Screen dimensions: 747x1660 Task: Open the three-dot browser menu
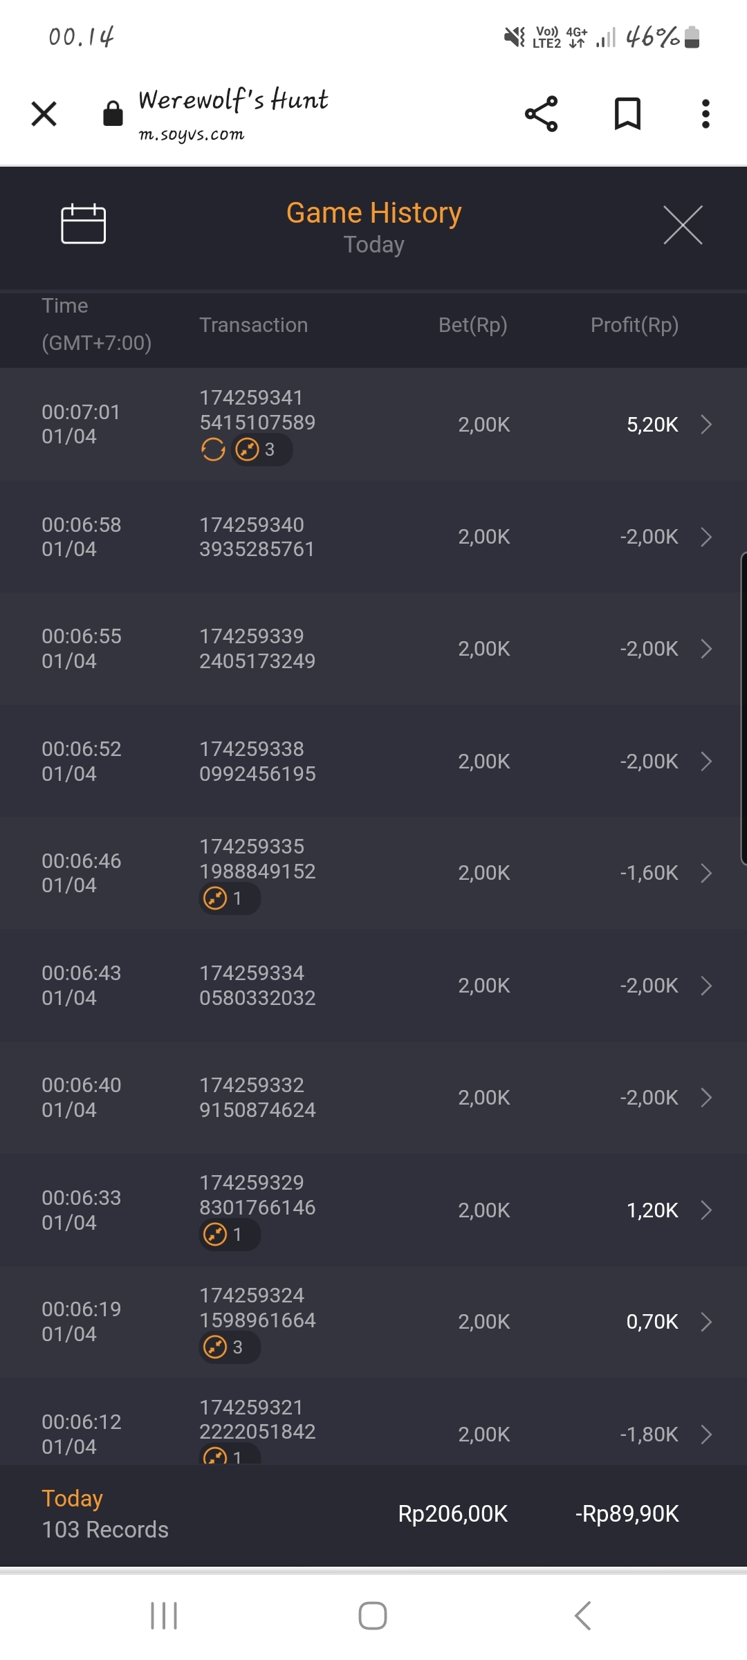[x=705, y=114]
